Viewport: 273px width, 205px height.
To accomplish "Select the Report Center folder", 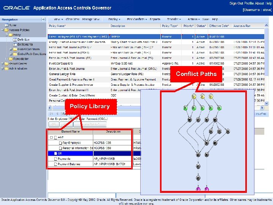I will tap(18, 64).
